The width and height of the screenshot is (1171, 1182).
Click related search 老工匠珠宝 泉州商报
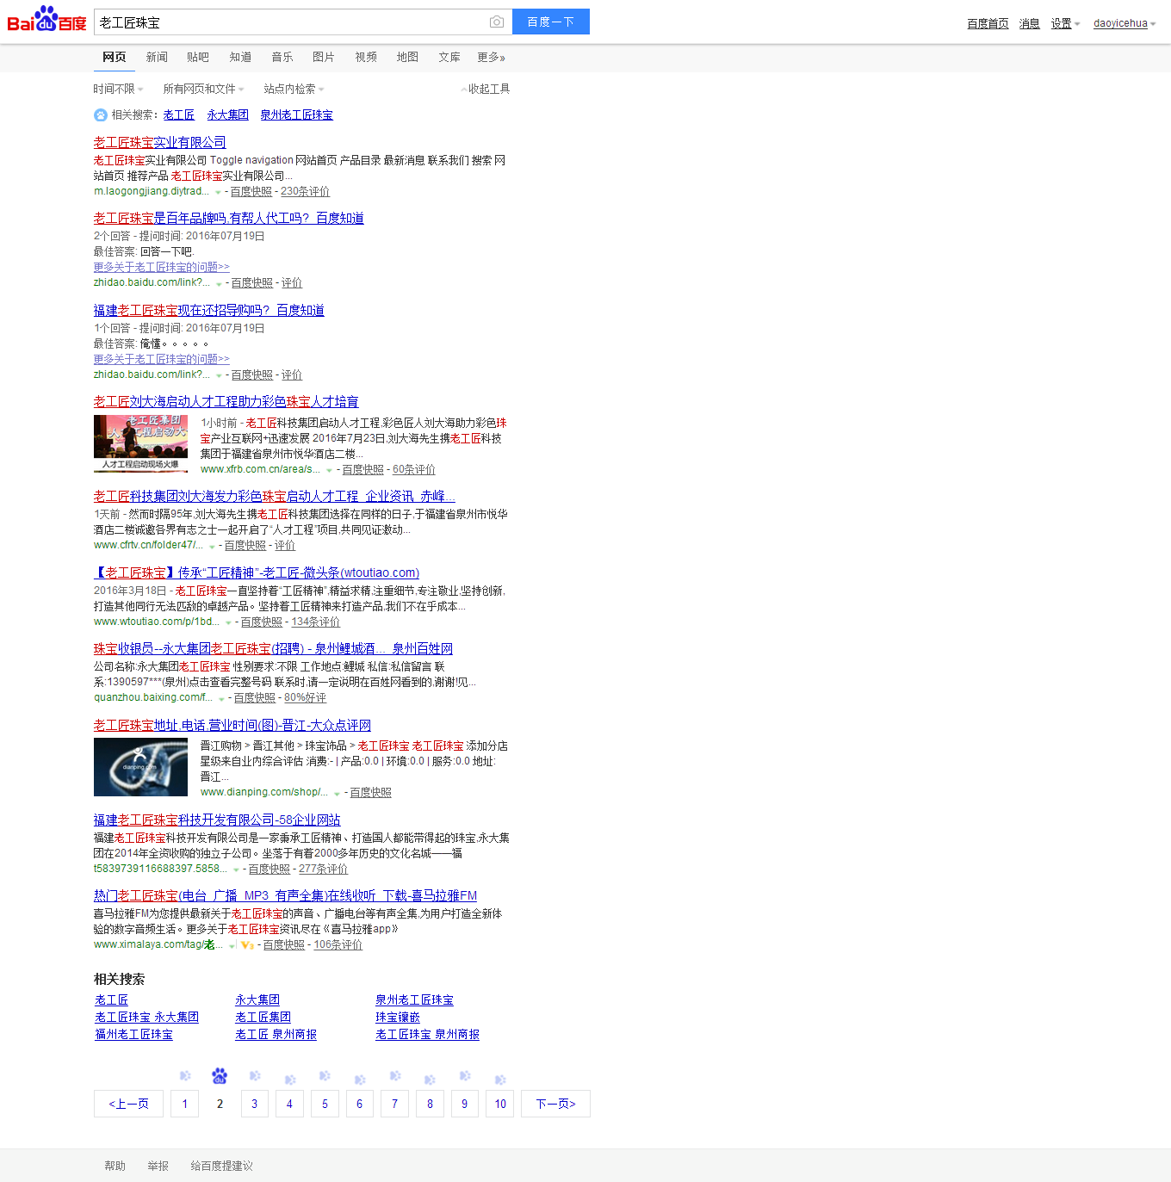(427, 1034)
